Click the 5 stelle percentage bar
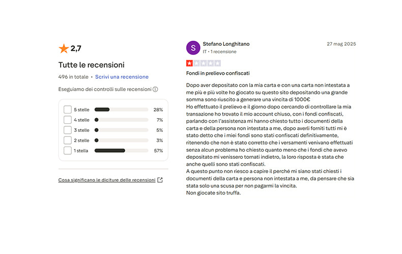The width and height of the screenshot is (402, 254). (121, 109)
